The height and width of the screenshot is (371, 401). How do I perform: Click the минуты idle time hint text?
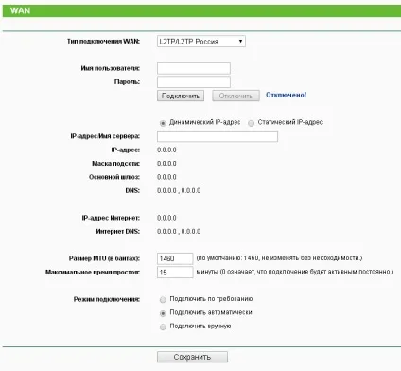pos(295,272)
